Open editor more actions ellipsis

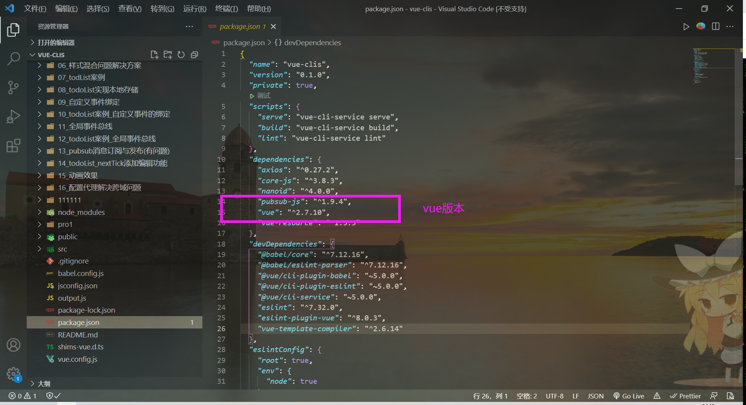coord(730,26)
